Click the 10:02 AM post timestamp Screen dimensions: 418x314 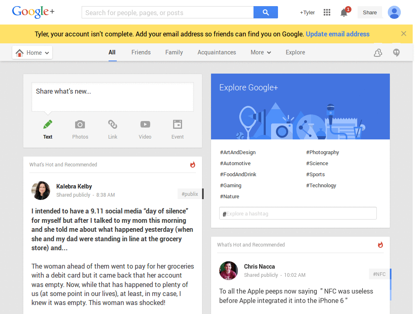295,275
